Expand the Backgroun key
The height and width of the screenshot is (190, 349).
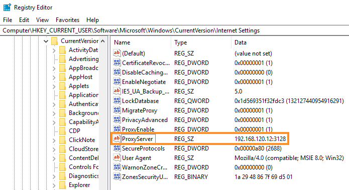(54, 113)
